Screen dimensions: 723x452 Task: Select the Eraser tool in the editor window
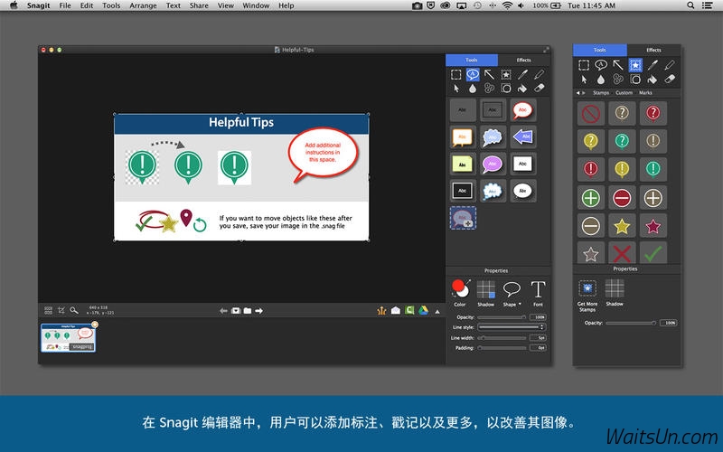point(539,88)
